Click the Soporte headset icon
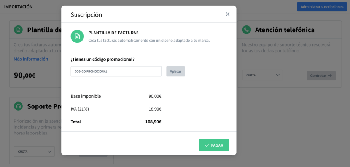 18,106
